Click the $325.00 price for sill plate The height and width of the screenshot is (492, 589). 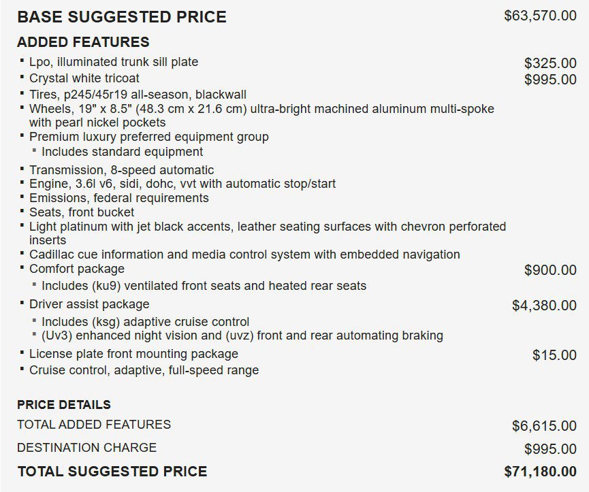(x=550, y=63)
